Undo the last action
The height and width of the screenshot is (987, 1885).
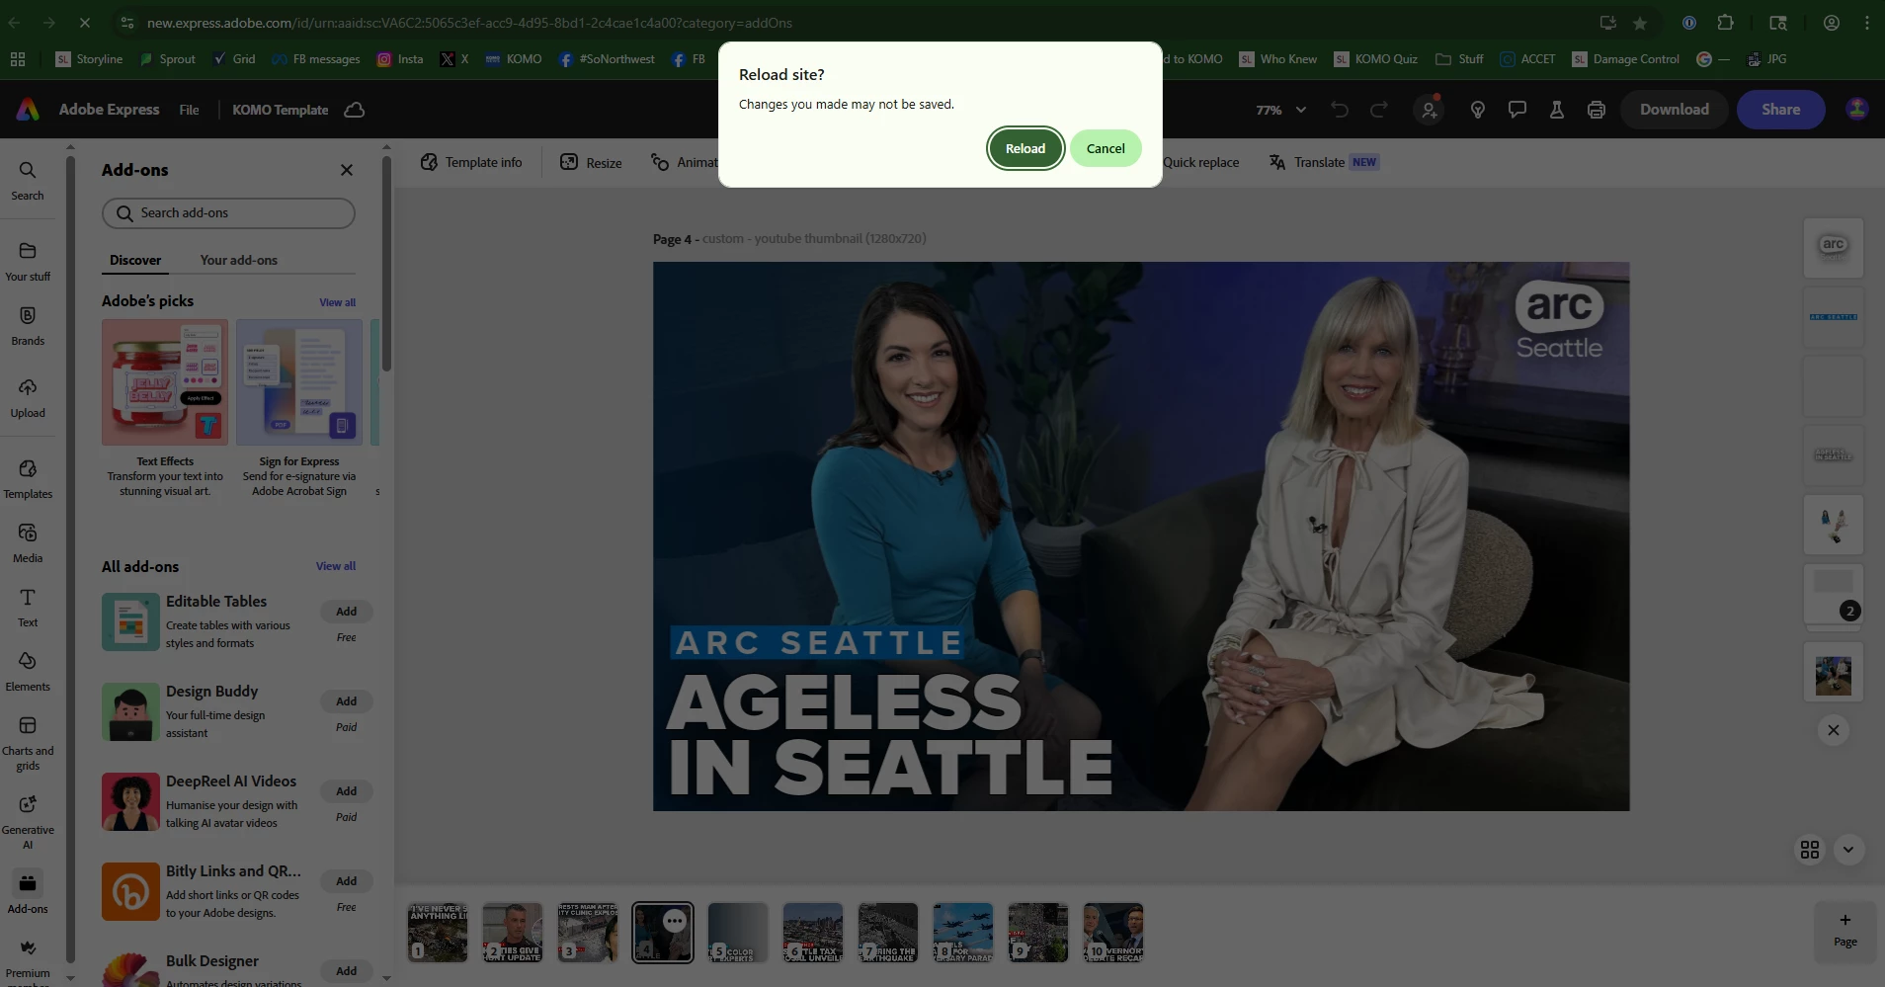tap(1340, 110)
